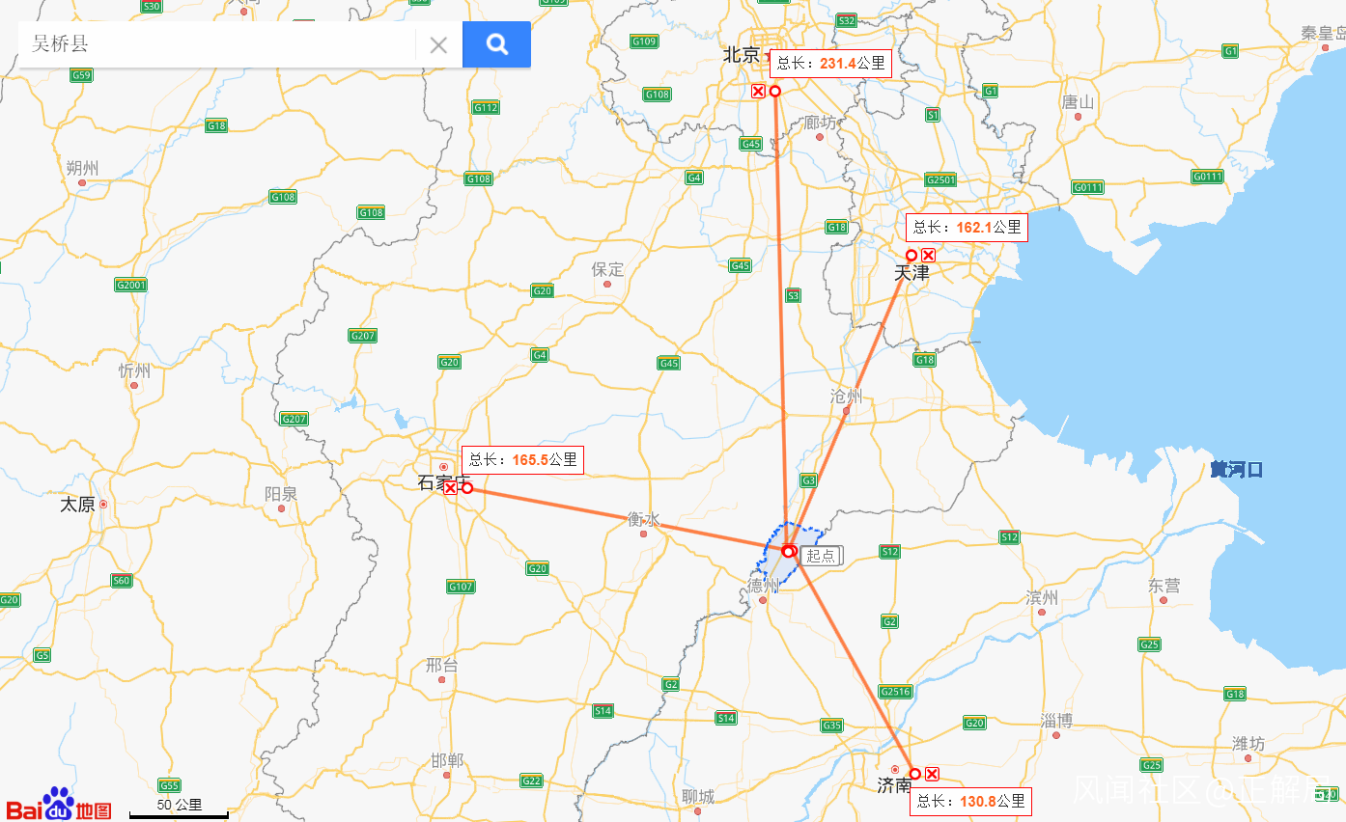Click the 起点 start point marker

tap(789, 552)
